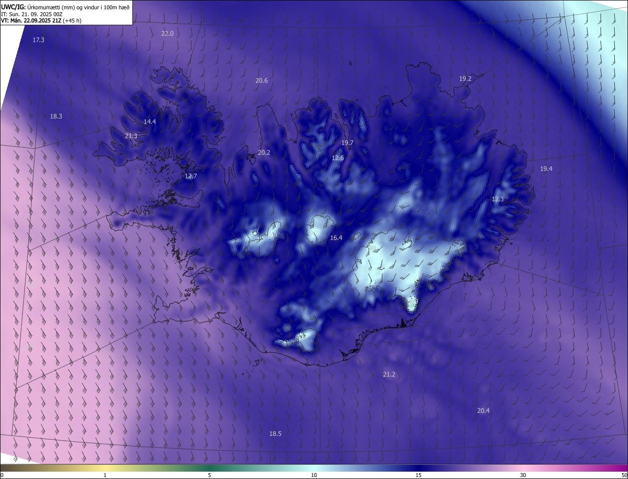Screen dimensions: 628x479
Task: Select the 19.4 value label
Action: (546, 168)
